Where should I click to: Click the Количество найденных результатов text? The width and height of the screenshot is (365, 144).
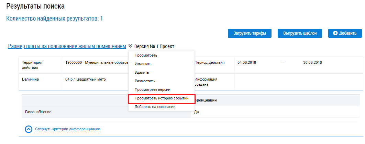click(x=55, y=19)
